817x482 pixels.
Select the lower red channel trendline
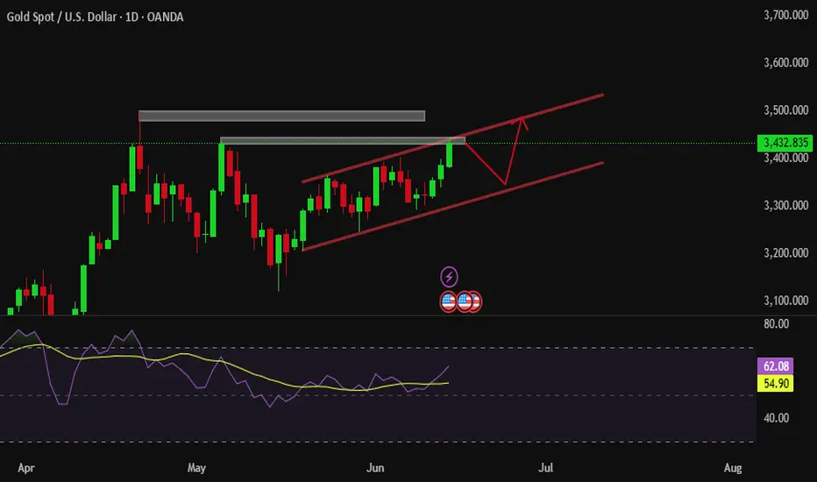click(452, 207)
